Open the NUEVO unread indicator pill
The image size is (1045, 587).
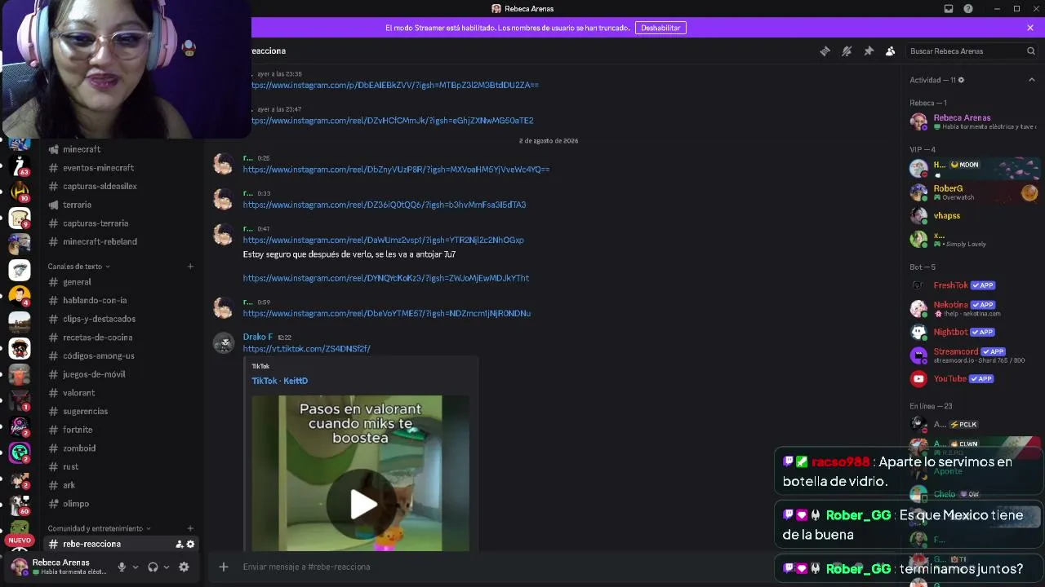20,541
